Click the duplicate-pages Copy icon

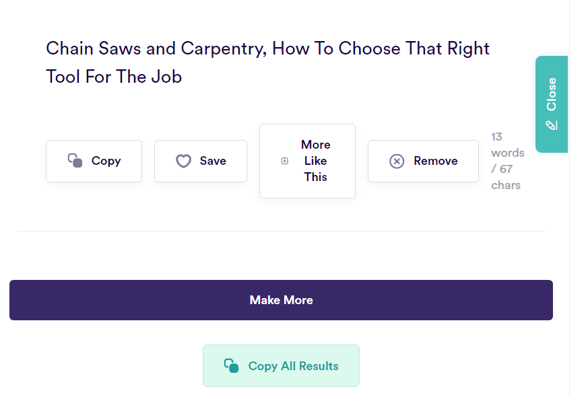click(74, 160)
